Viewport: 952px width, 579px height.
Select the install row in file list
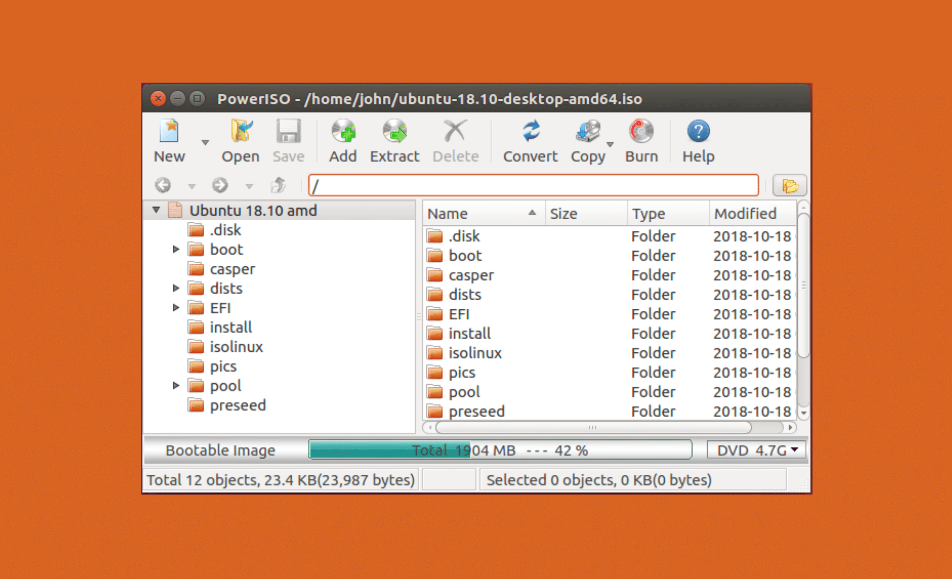click(609, 334)
